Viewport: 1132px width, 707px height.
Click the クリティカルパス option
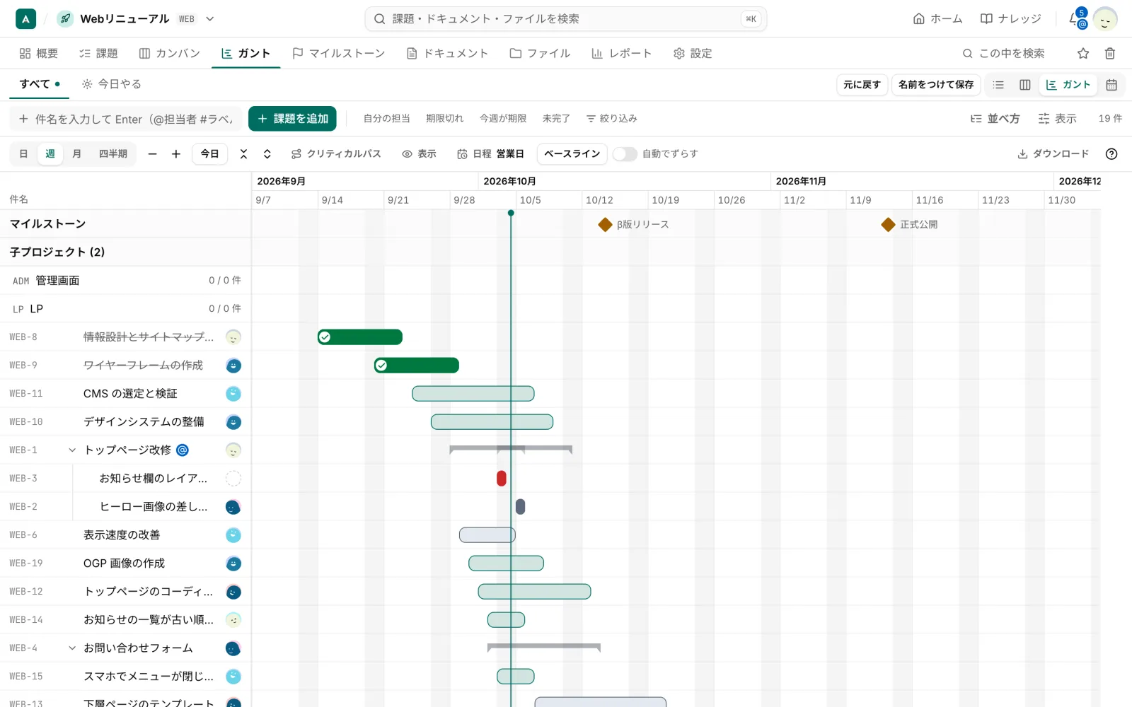pyautogui.click(x=336, y=154)
